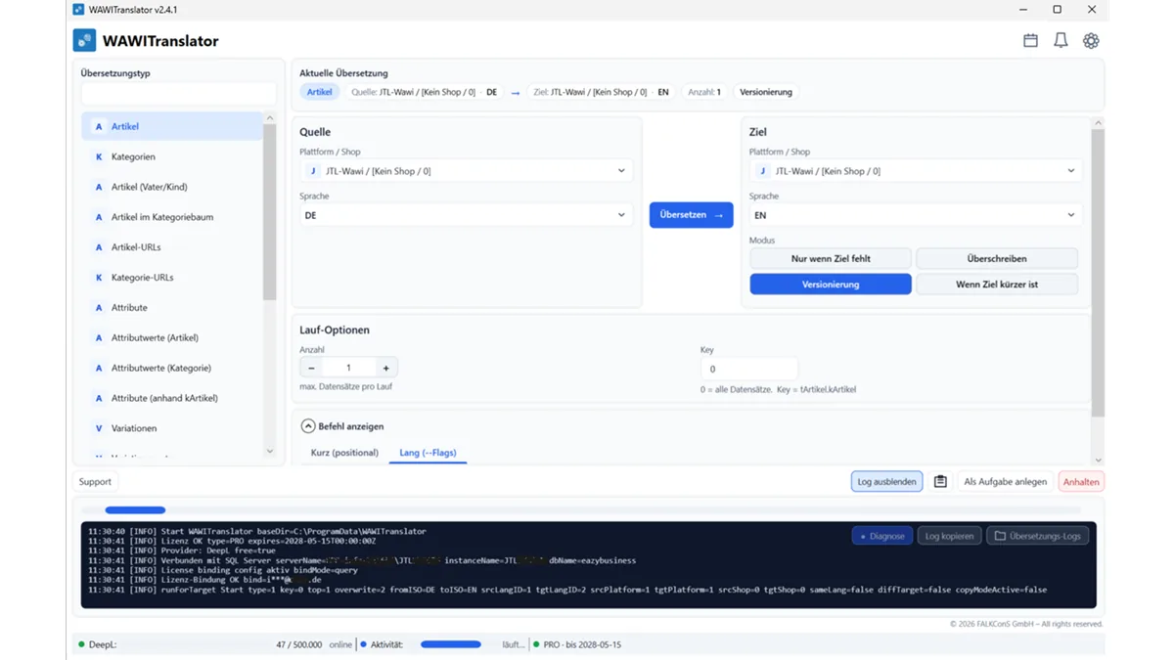Open the Quelle Plattform / Shop dropdown
This screenshot has height=660, width=1174.
pyautogui.click(x=466, y=171)
